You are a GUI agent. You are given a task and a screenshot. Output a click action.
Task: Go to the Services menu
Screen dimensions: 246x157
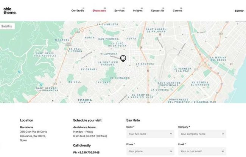point(119,11)
